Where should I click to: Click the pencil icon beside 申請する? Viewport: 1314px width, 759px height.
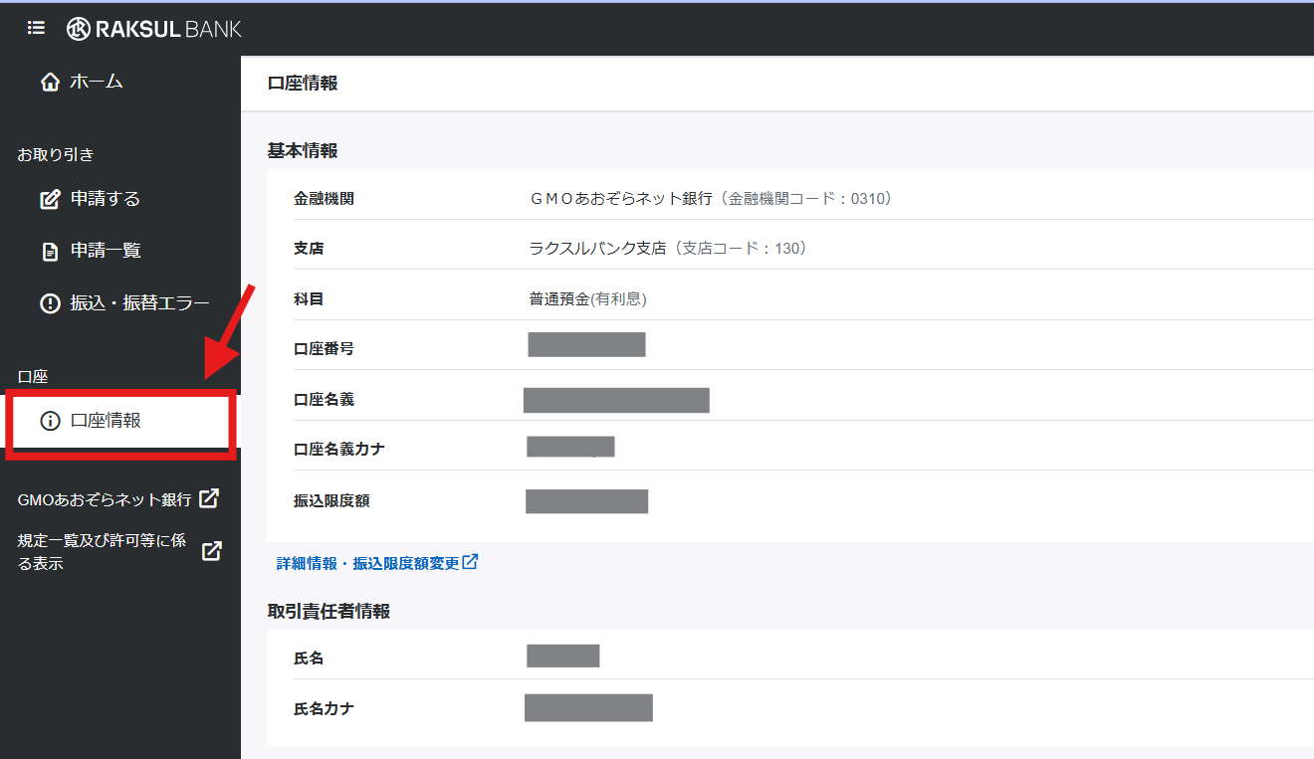coord(50,200)
